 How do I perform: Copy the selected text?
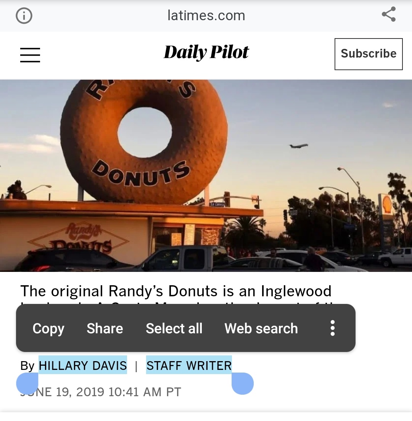48,328
